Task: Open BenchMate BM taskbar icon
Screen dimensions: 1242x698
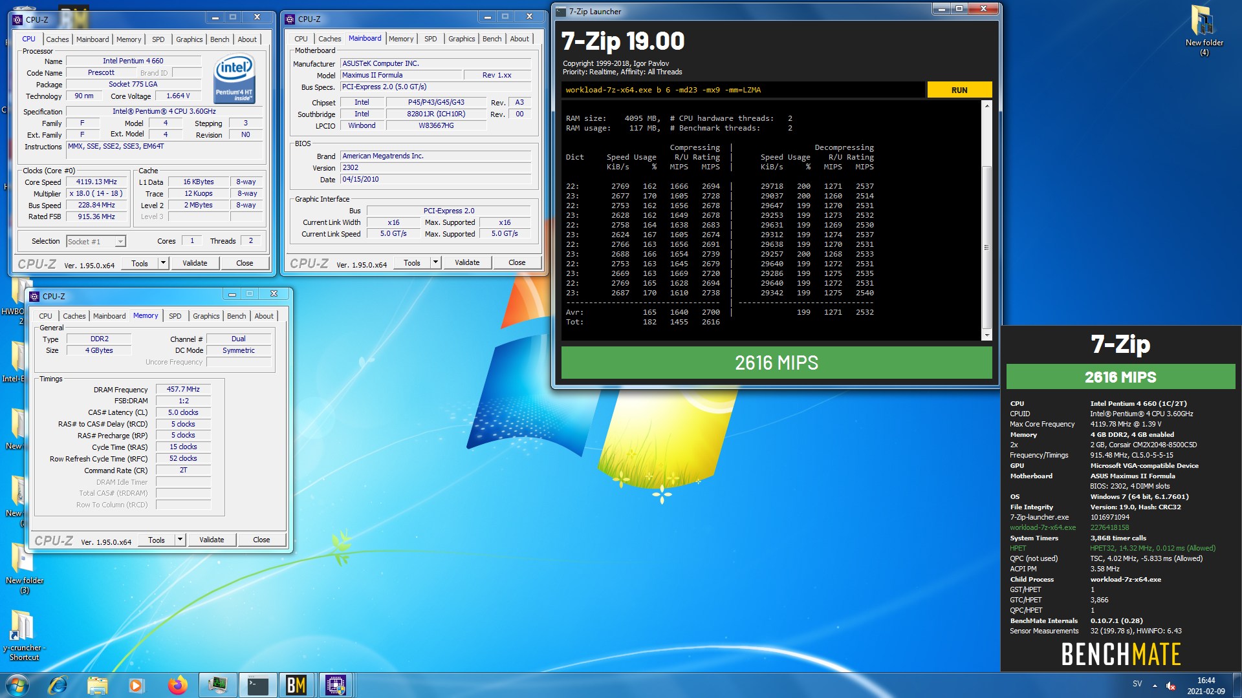Action: tap(296, 685)
